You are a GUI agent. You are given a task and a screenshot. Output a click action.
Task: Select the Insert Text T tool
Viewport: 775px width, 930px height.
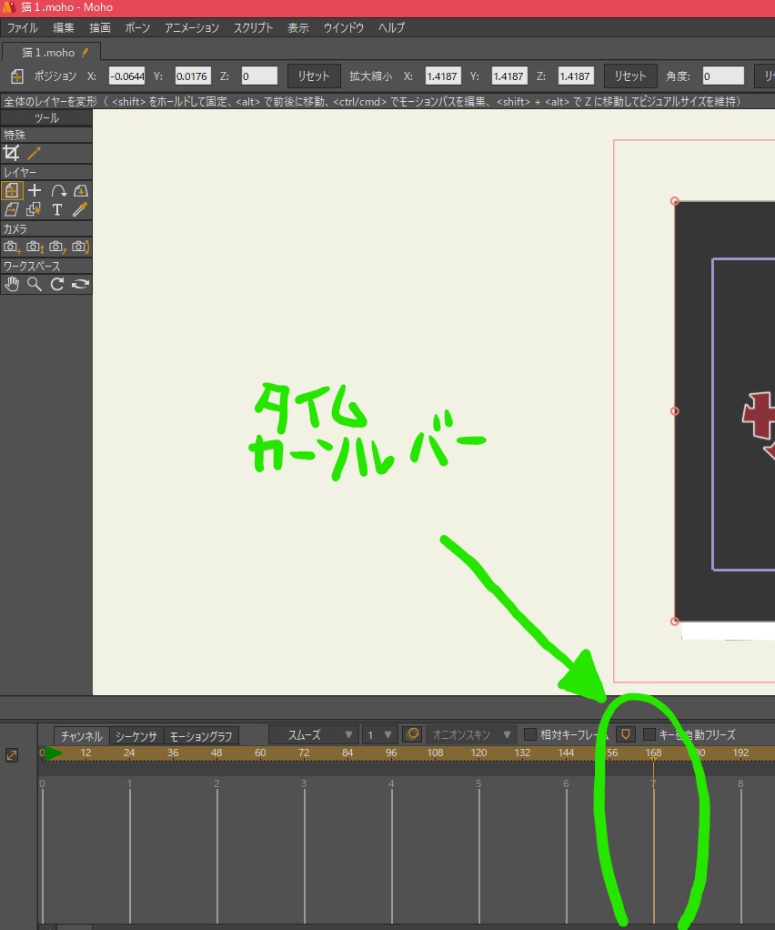[57, 209]
